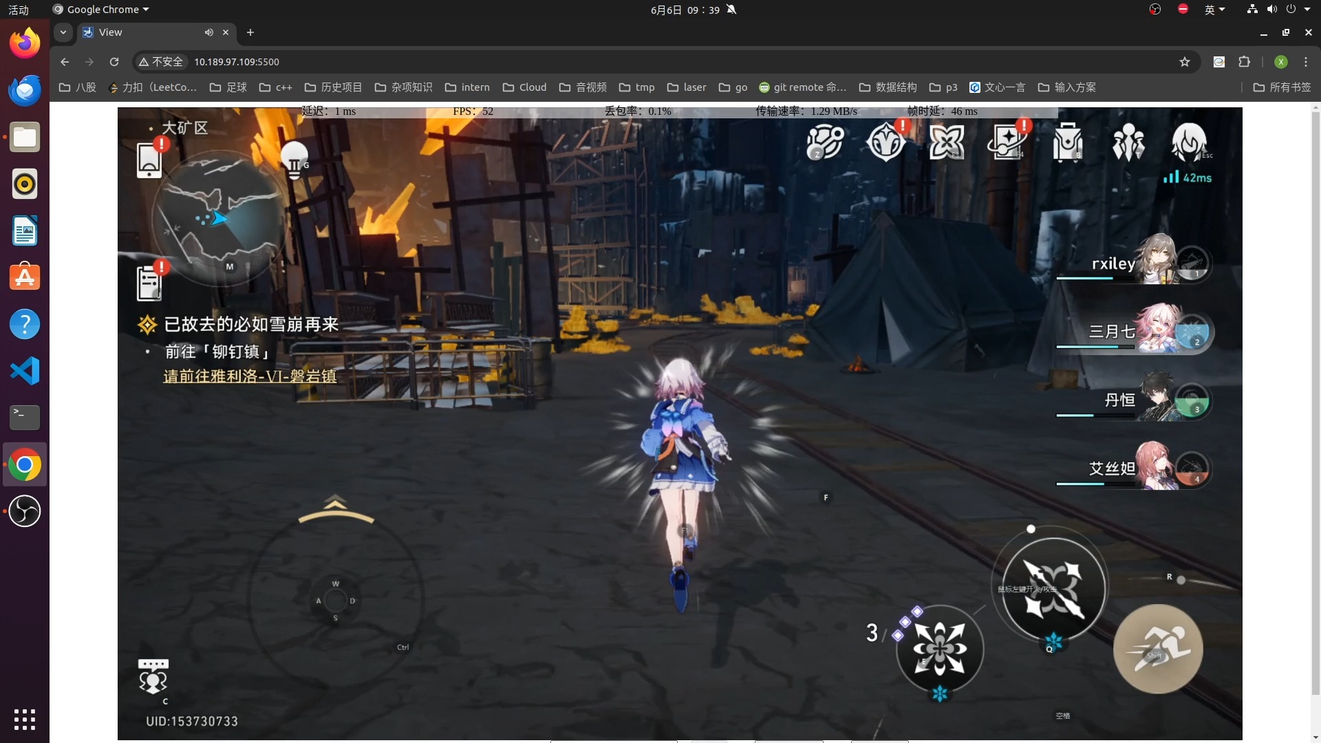Open the git remote bookmark
The height and width of the screenshot is (743, 1321).
click(x=802, y=87)
